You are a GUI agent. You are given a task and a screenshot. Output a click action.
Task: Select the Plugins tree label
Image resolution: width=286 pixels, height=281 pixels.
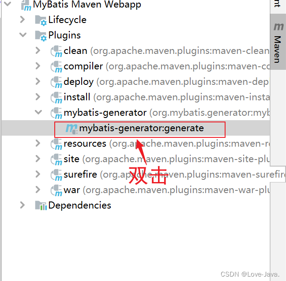(64, 35)
